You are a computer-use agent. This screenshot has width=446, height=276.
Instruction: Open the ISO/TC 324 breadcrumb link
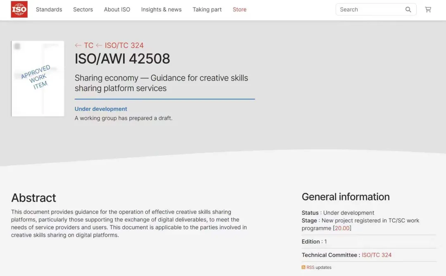[x=124, y=45]
